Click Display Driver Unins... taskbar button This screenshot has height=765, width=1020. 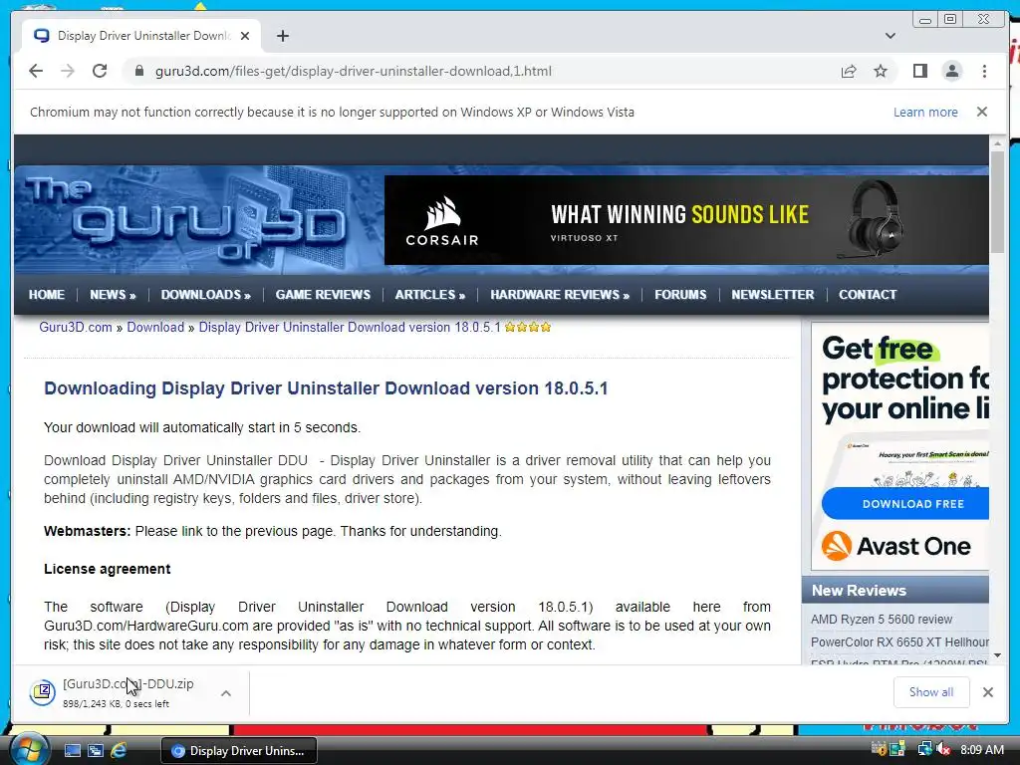pyautogui.click(x=239, y=751)
